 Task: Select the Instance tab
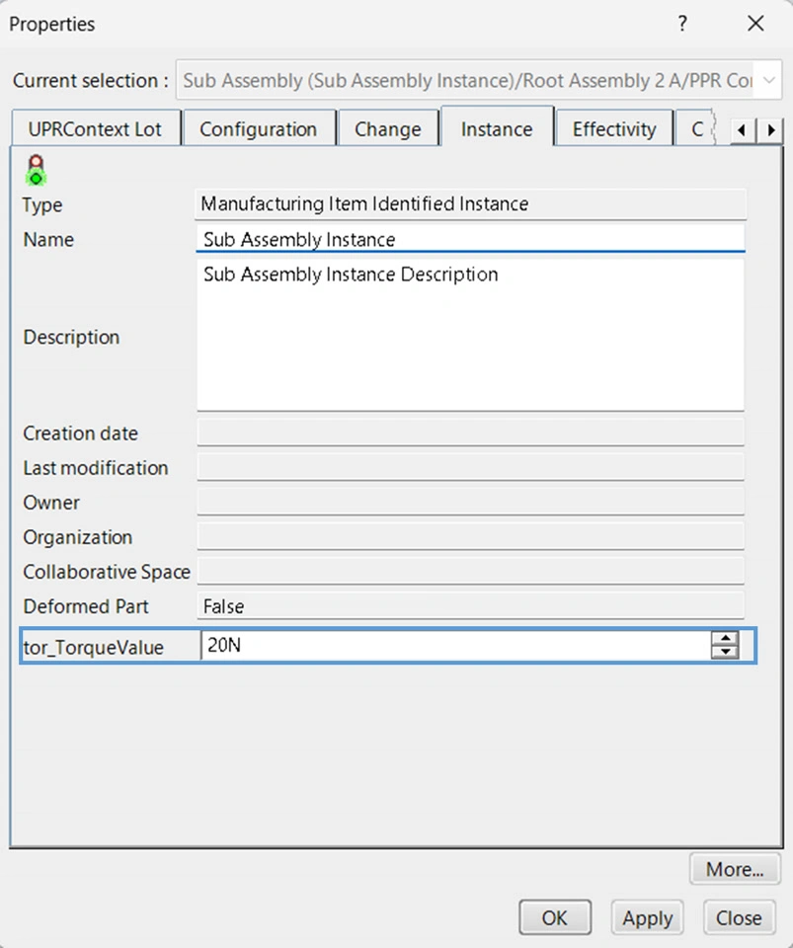[497, 129]
